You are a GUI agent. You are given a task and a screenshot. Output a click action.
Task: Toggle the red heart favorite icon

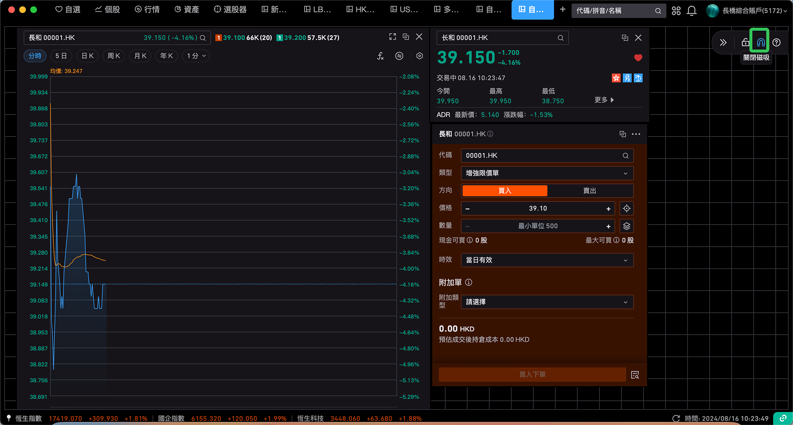point(638,58)
